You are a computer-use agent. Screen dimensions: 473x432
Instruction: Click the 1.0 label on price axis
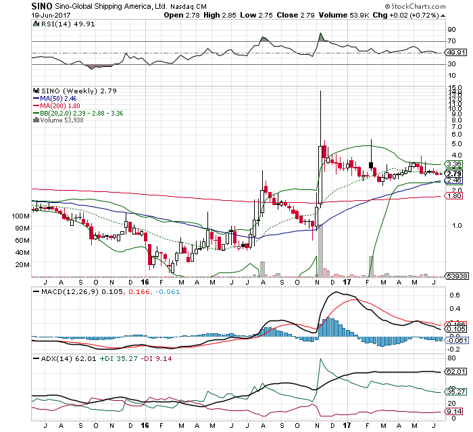click(457, 226)
